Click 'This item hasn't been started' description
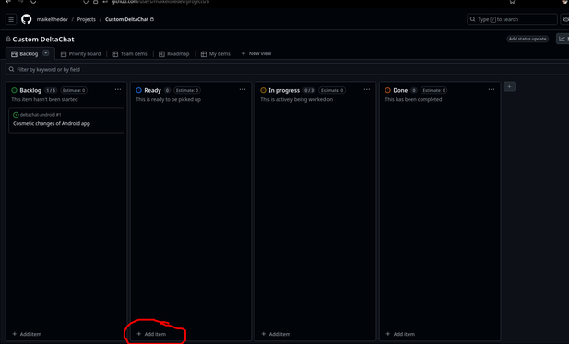The width and height of the screenshot is (569, 344). coord(44,99)
